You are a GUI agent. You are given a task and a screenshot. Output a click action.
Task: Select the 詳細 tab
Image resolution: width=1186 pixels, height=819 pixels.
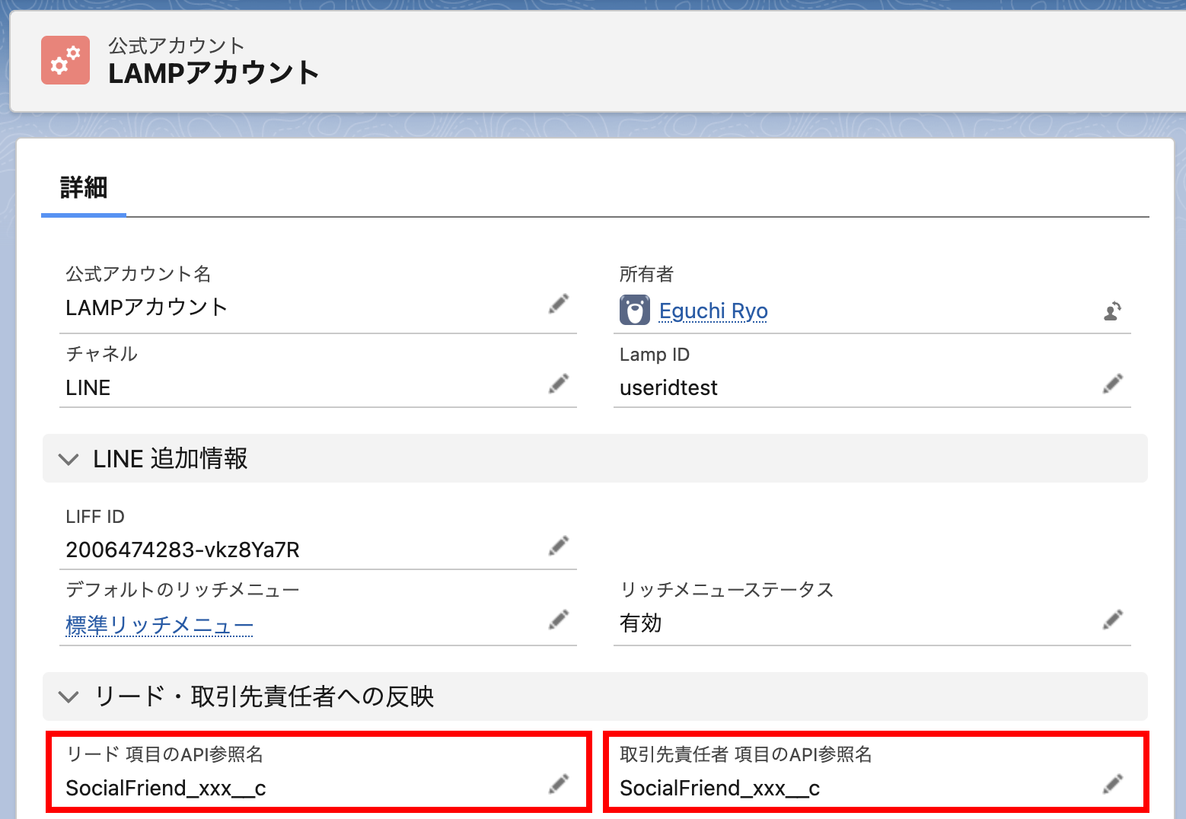click(84, 188)
